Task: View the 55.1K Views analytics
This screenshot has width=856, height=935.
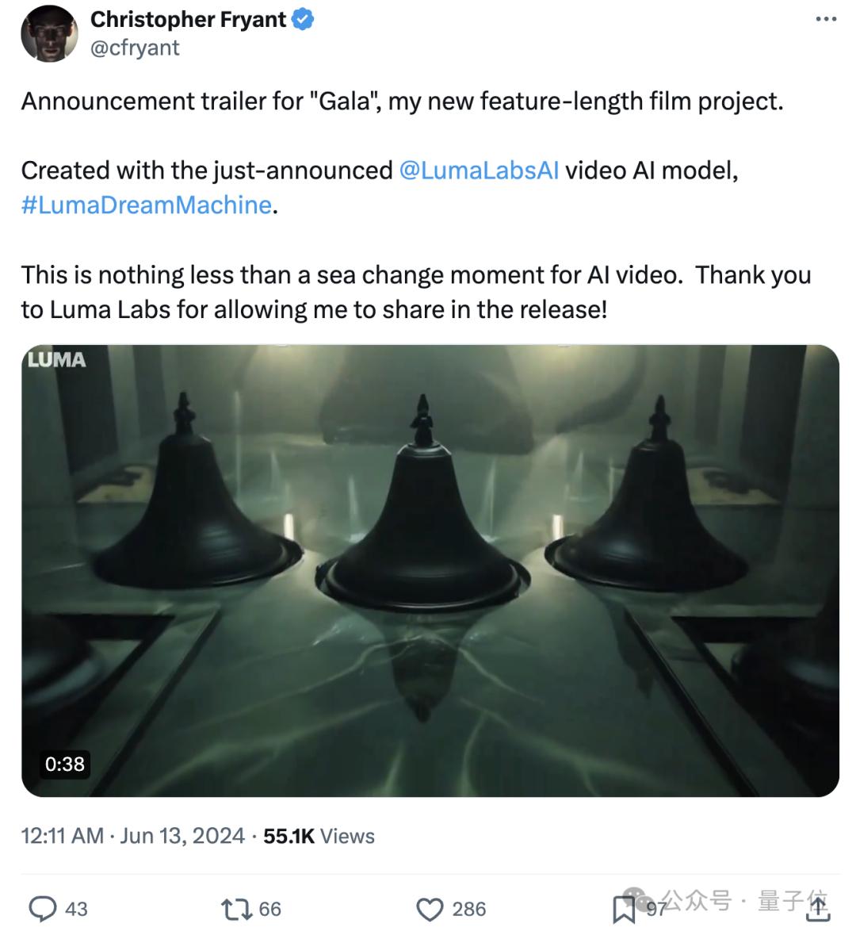Action: pos(319,836)
